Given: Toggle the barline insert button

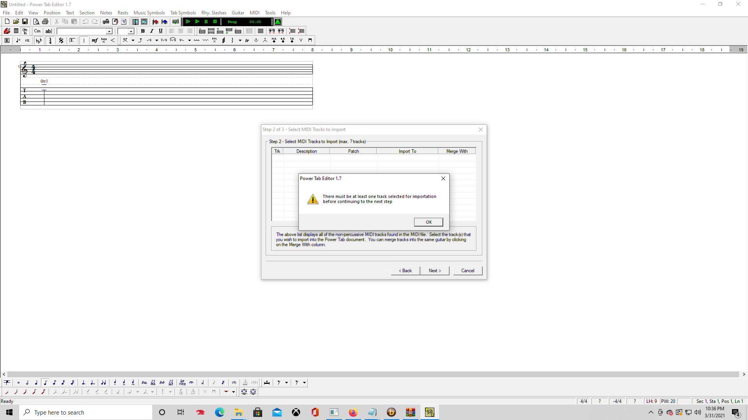Looking at the screenshot, I should tap(84, 40).
